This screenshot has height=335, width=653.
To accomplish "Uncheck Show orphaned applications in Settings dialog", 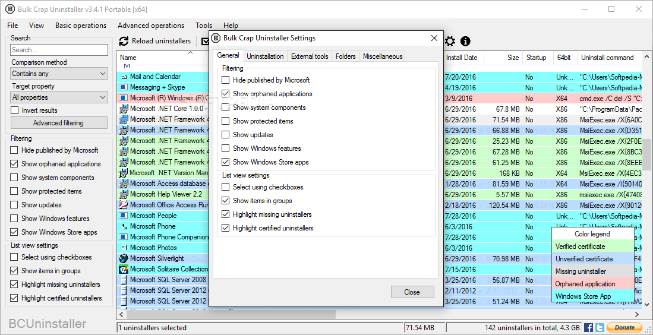I will 225,94.
